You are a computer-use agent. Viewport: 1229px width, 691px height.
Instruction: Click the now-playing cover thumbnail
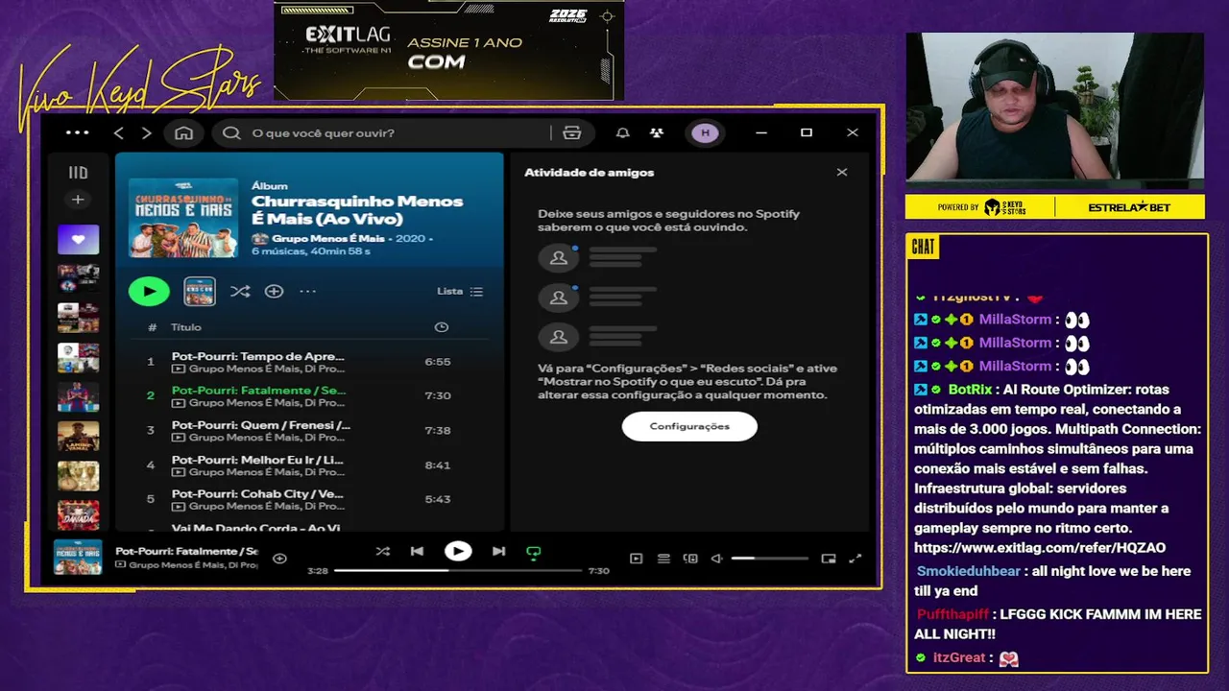78,558
